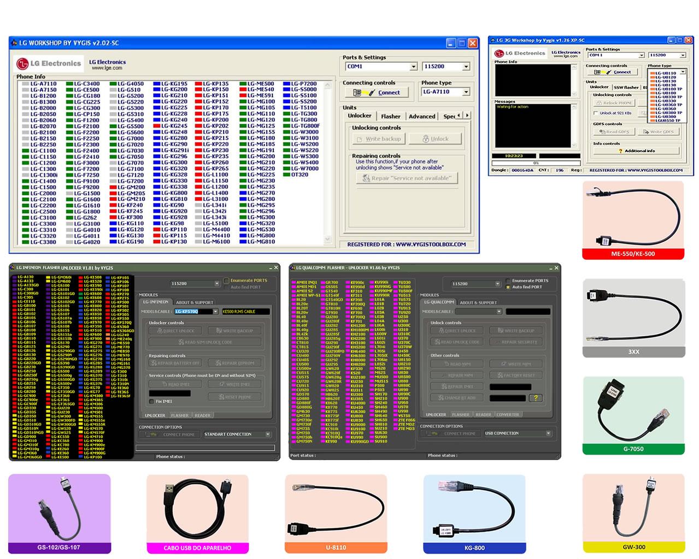Select the CABO USB DO APARELHO thumbnail
The image size is (699, 559).
coord(197,514)
